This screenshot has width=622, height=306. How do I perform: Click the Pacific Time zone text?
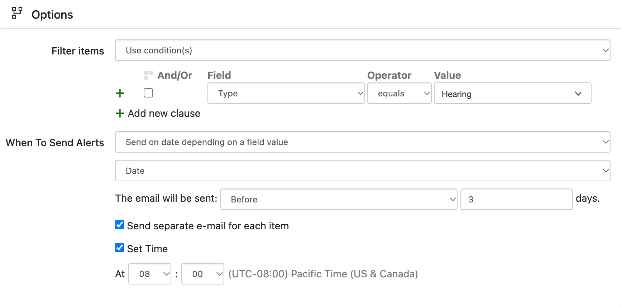point(323,274)
